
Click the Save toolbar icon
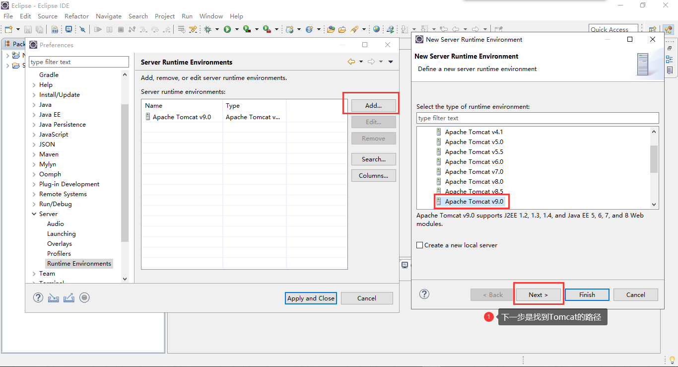click(x=28, y=29)
